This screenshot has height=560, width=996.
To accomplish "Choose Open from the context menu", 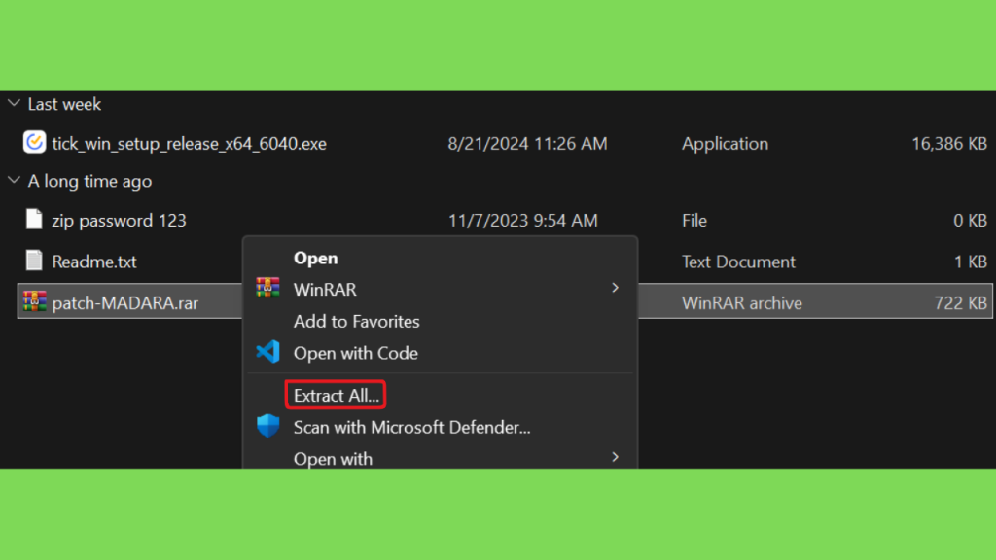I will coord(316,259).
